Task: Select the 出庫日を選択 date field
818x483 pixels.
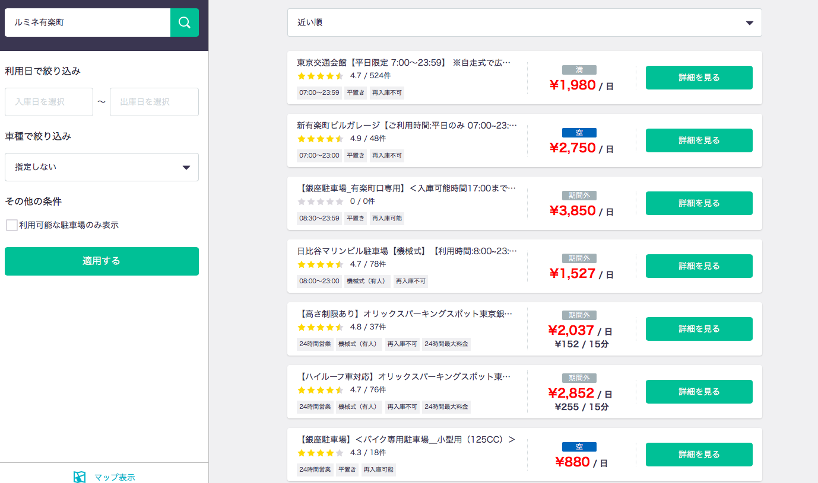Action: (x=154, y=102)
